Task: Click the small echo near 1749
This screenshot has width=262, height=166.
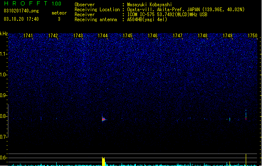Action: click(x=230, y=119)
